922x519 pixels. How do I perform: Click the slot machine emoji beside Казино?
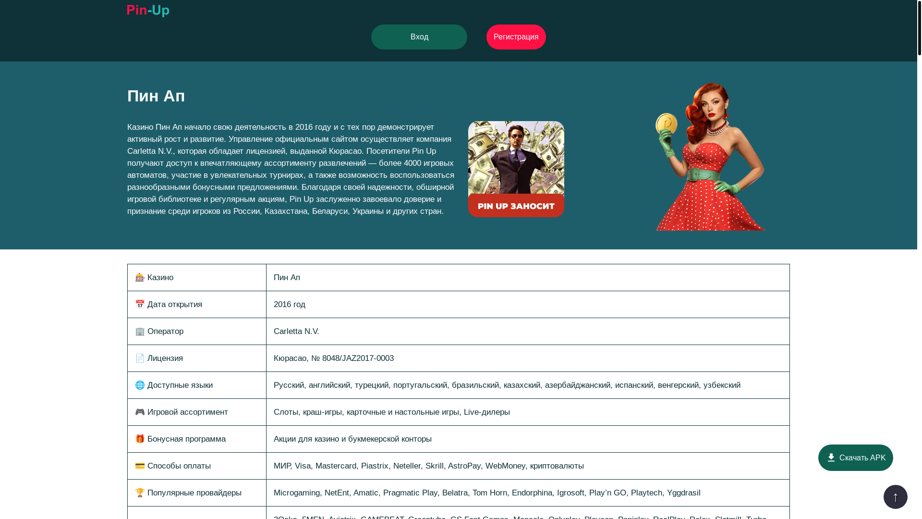140,277
